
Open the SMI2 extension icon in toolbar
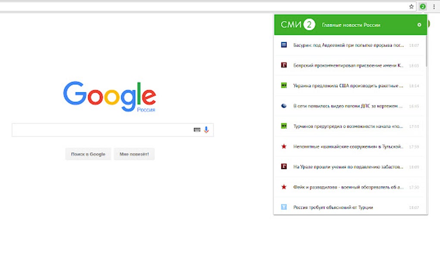point(423,6)
